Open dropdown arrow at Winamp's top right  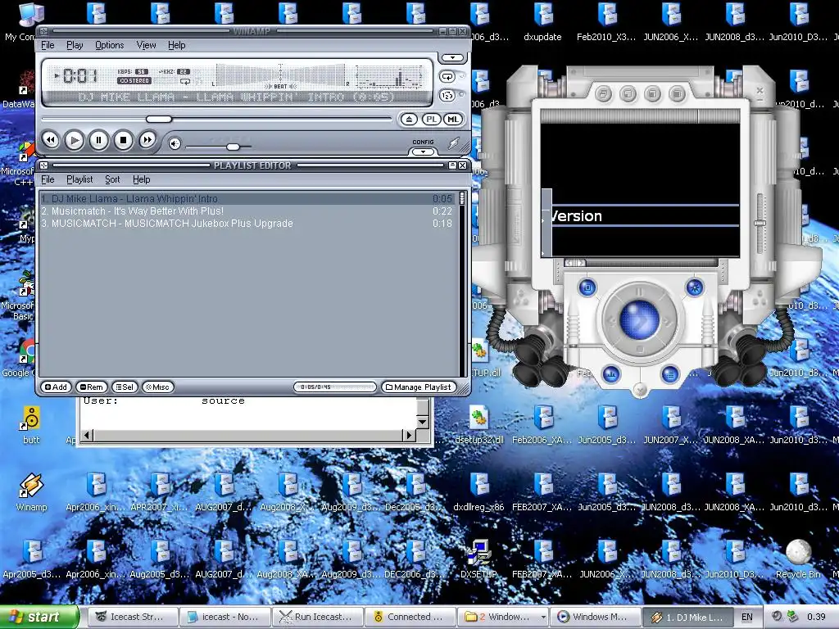pyautogui.click(x=452, y=57)
